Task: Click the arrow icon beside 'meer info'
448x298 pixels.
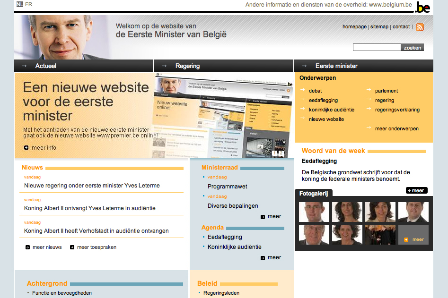Action: point(26,148)
